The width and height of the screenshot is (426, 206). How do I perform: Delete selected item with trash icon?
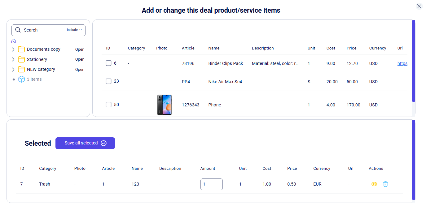(385, 184)
